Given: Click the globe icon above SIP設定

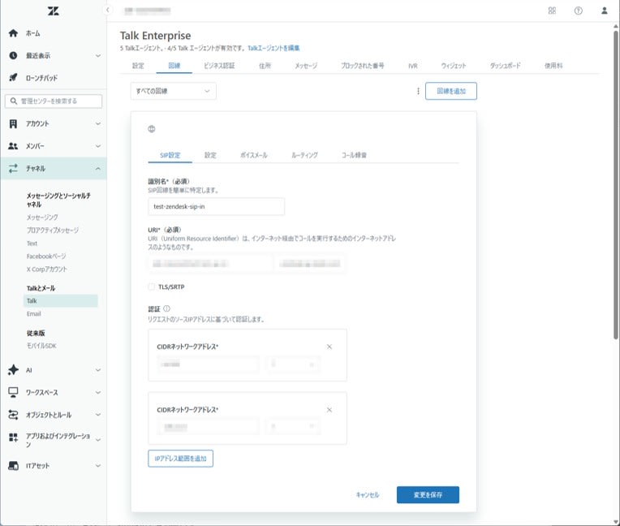Looking at the screenshot, I should pos(152,129).
